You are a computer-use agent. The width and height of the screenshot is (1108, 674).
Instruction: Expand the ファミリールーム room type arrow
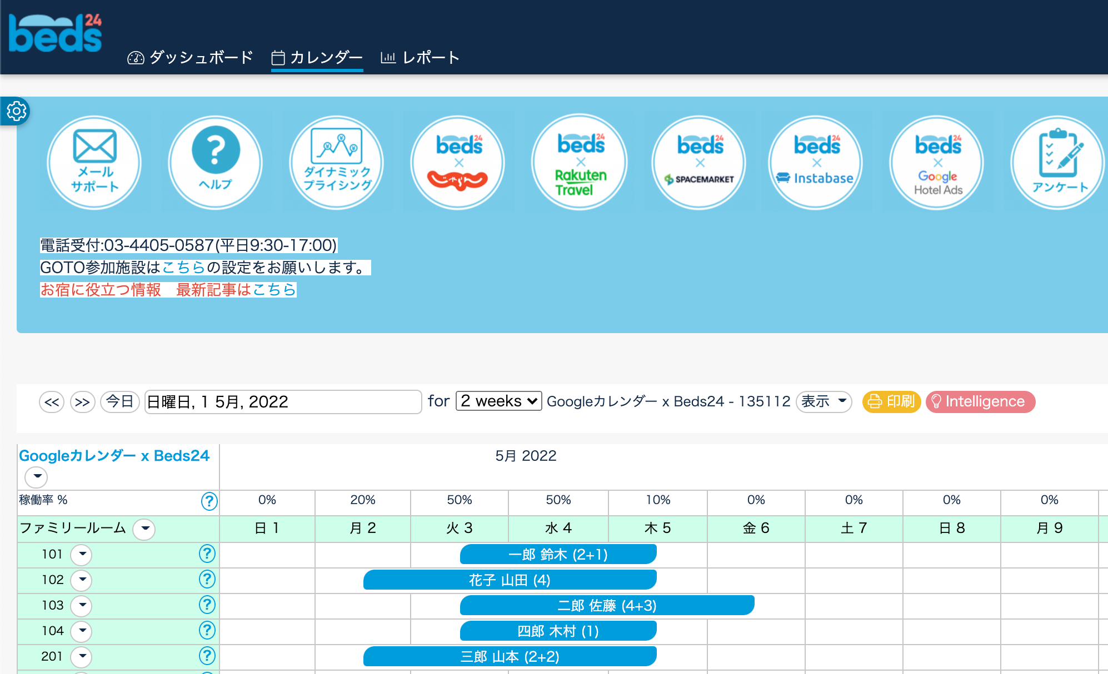click(x=145, y=529)
